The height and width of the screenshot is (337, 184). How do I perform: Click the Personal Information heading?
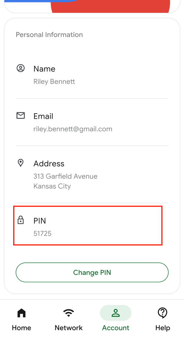click(49, 35)
